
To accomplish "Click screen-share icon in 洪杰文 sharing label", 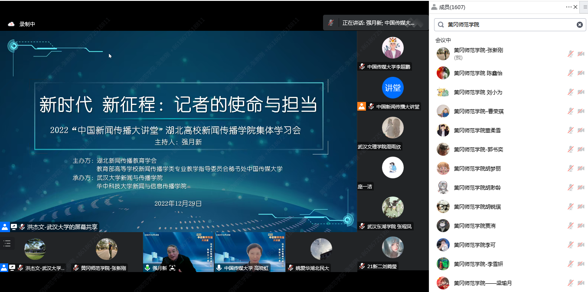I will coord(14,226).
